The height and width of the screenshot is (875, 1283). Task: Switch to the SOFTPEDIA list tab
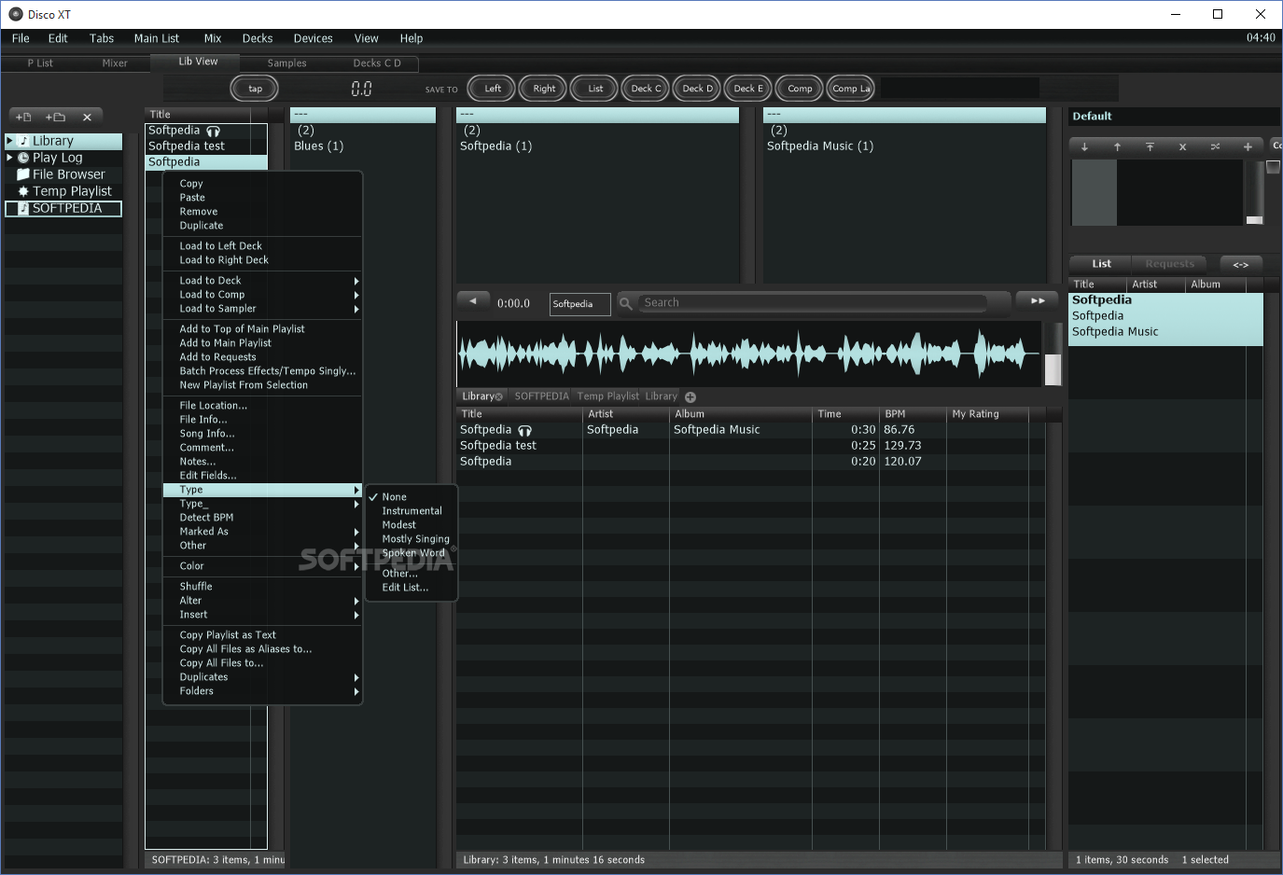[541, 396]
